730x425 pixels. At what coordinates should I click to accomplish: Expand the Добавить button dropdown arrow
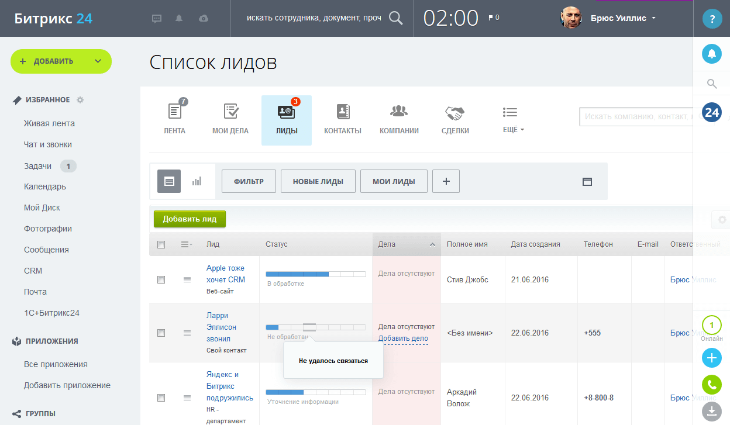[98, 61]
